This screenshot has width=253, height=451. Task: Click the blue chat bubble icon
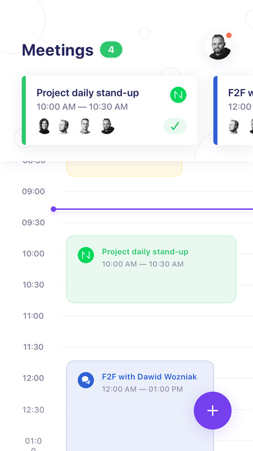pyautogui.click(x=86, y=380)
